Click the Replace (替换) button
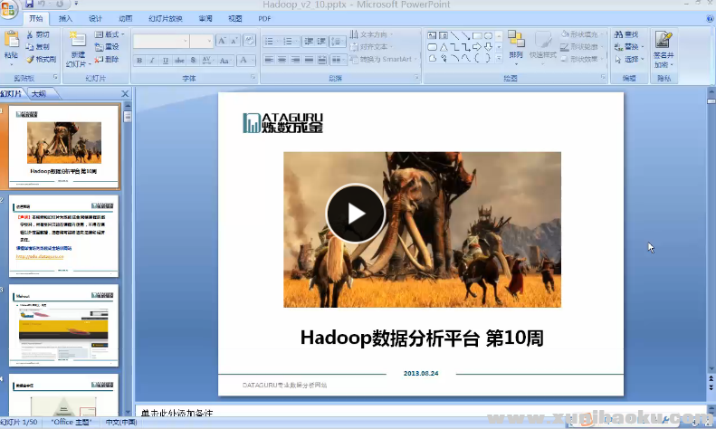716x429 pixels. [x=630, y=47]
